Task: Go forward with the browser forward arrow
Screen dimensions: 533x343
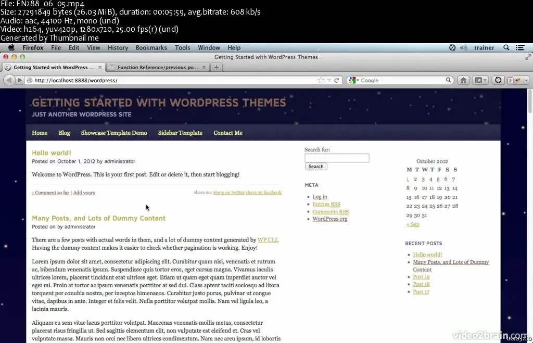Action: tap(20, 80)
